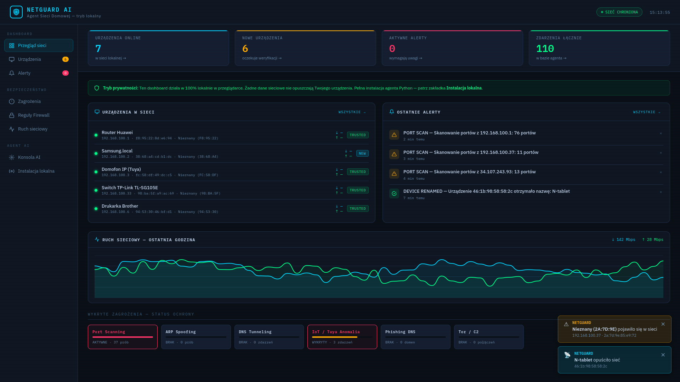Click the NEW badge on Samsung.local
680x382 pixels.
tap(362, 154)
